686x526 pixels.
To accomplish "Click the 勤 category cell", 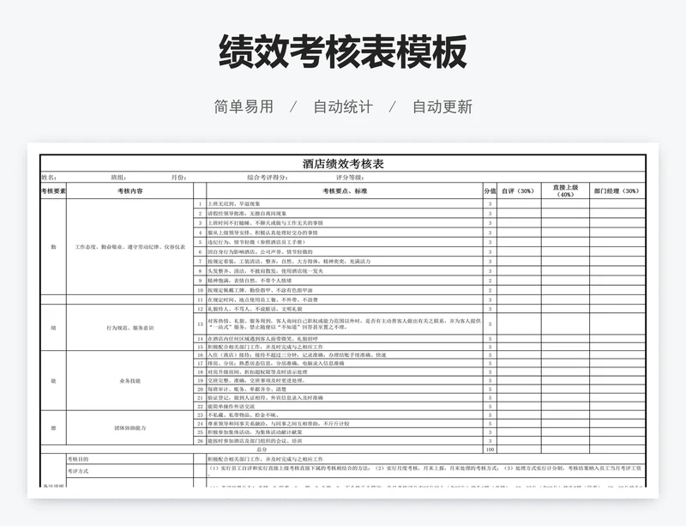I will (x=53, y=247).
